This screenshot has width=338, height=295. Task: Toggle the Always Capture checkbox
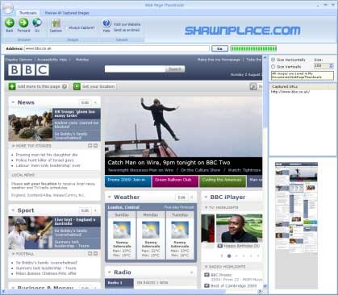(66, 27)
